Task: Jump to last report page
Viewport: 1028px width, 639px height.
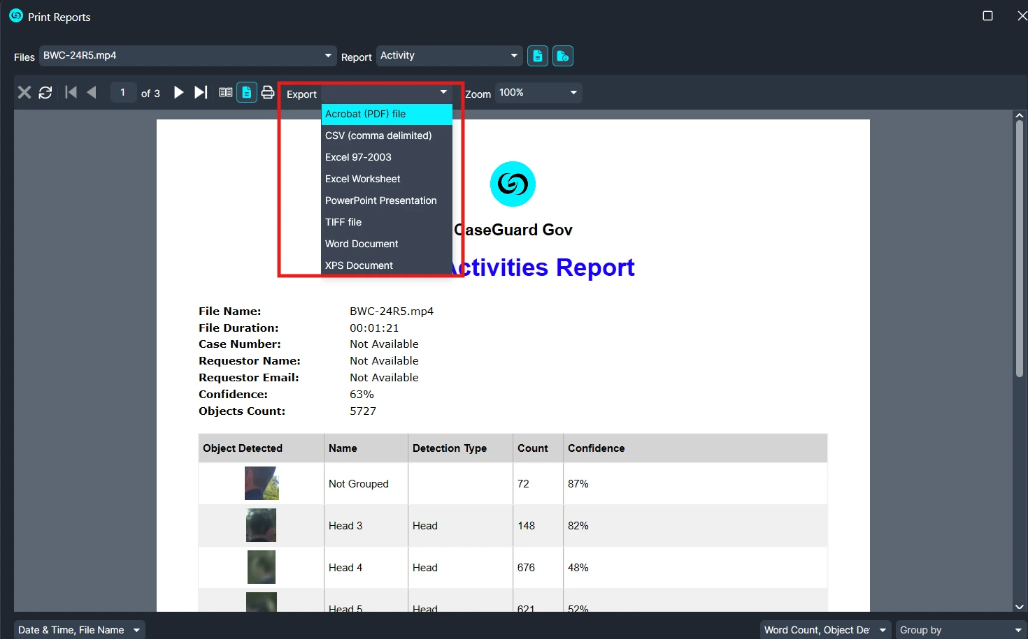Action: pyautogui.click(x=201, y=92)
